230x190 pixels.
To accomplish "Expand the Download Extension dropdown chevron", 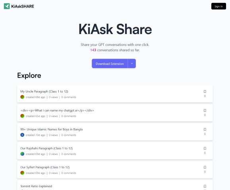I will [132, 64].
